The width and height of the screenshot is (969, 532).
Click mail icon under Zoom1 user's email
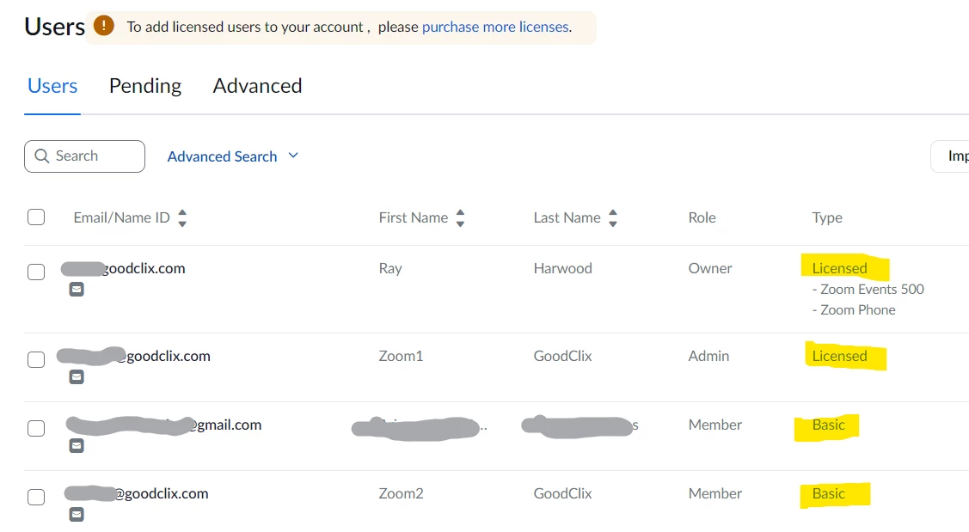[77, 377]
